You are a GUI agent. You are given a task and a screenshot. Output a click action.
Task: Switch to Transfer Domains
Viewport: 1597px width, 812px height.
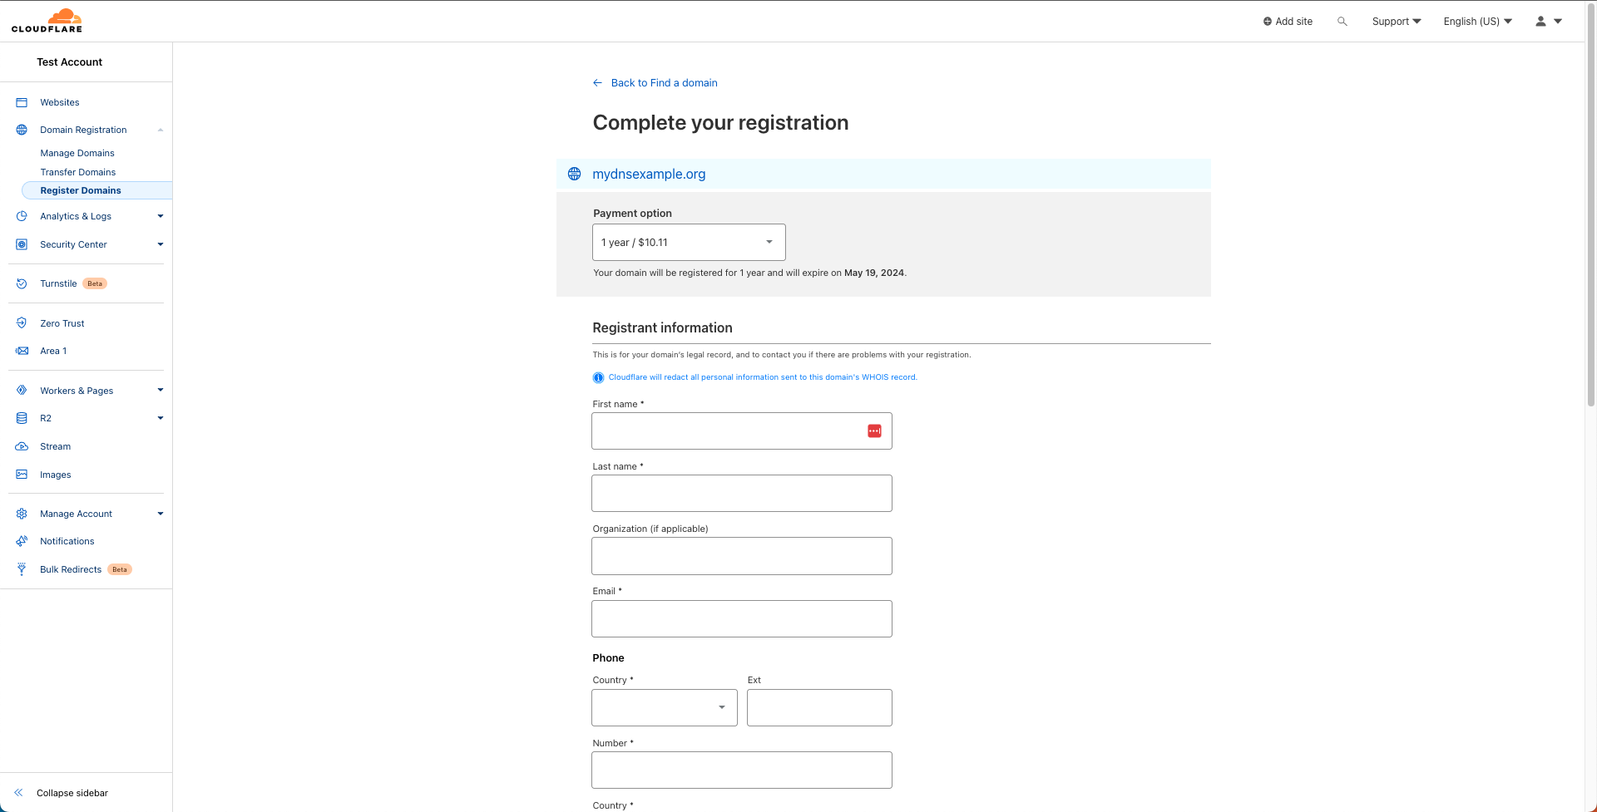click(78, 172)
